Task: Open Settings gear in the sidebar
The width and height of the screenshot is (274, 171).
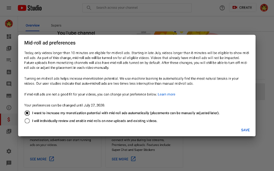Action: (9, 151)
